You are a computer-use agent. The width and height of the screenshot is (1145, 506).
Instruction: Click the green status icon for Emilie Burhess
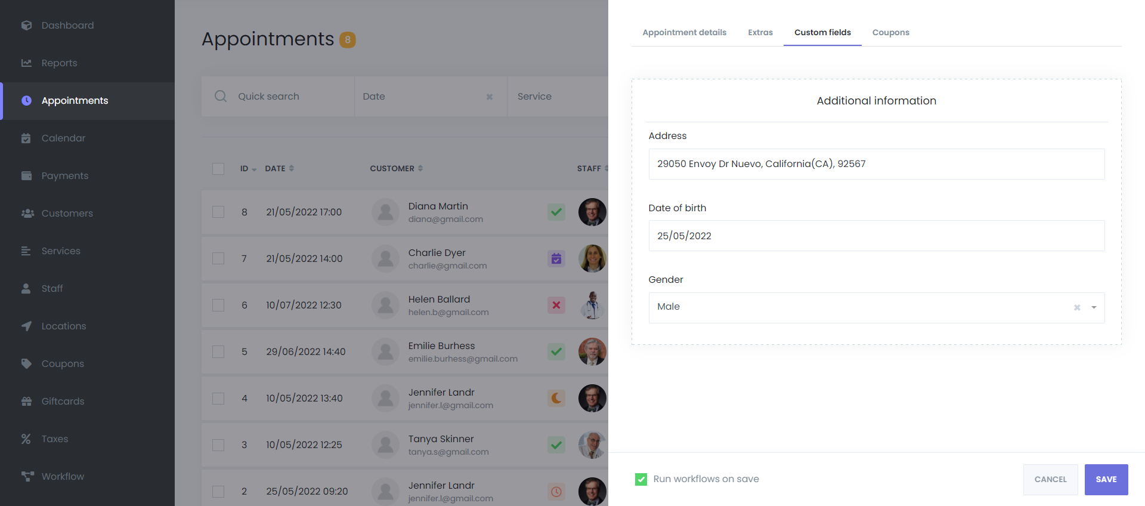[556, 351]
